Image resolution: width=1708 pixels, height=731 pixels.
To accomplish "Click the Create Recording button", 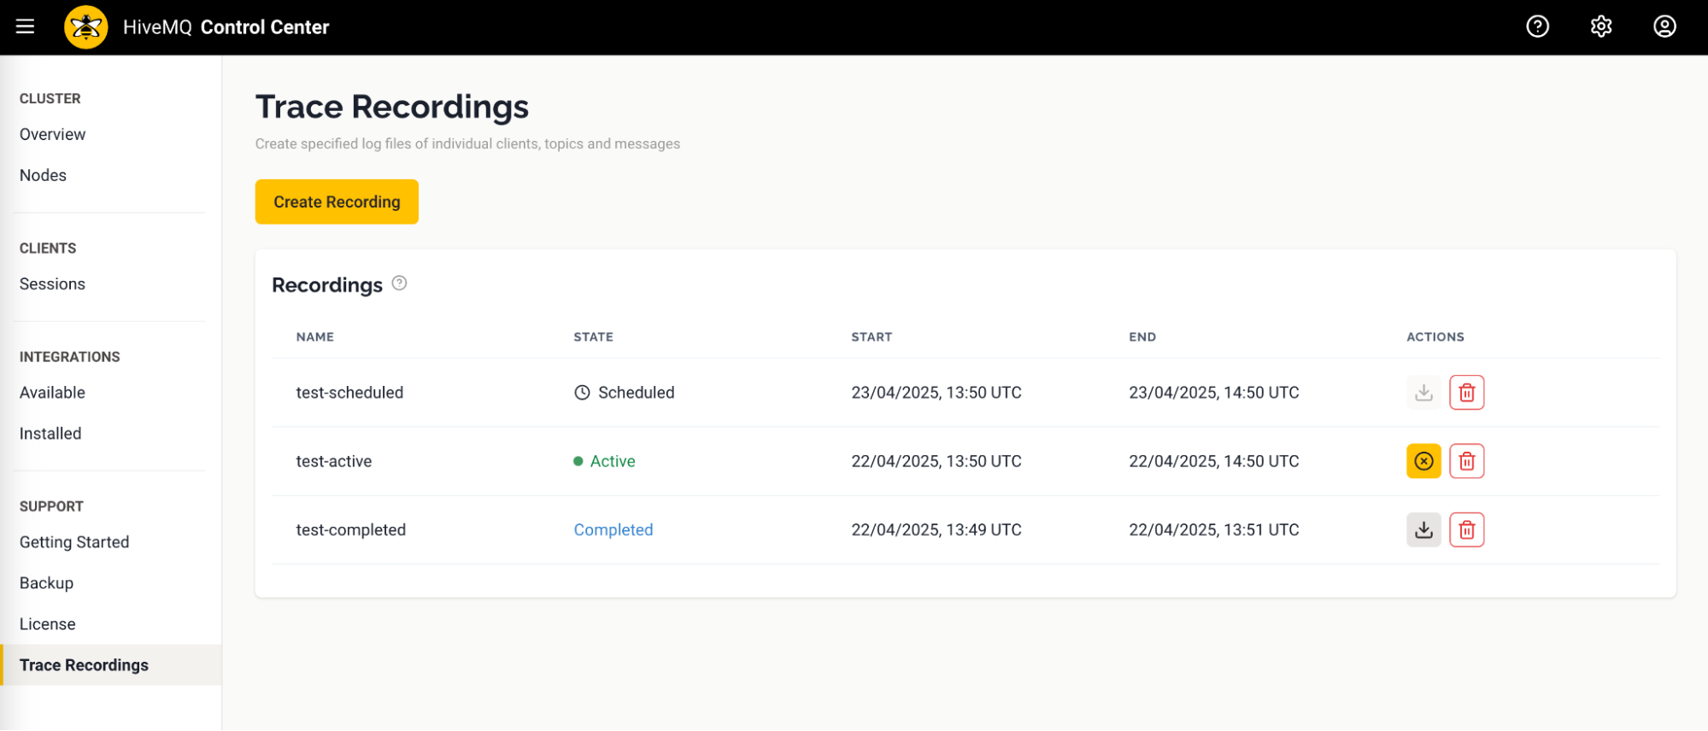I will tap(337, 202).
